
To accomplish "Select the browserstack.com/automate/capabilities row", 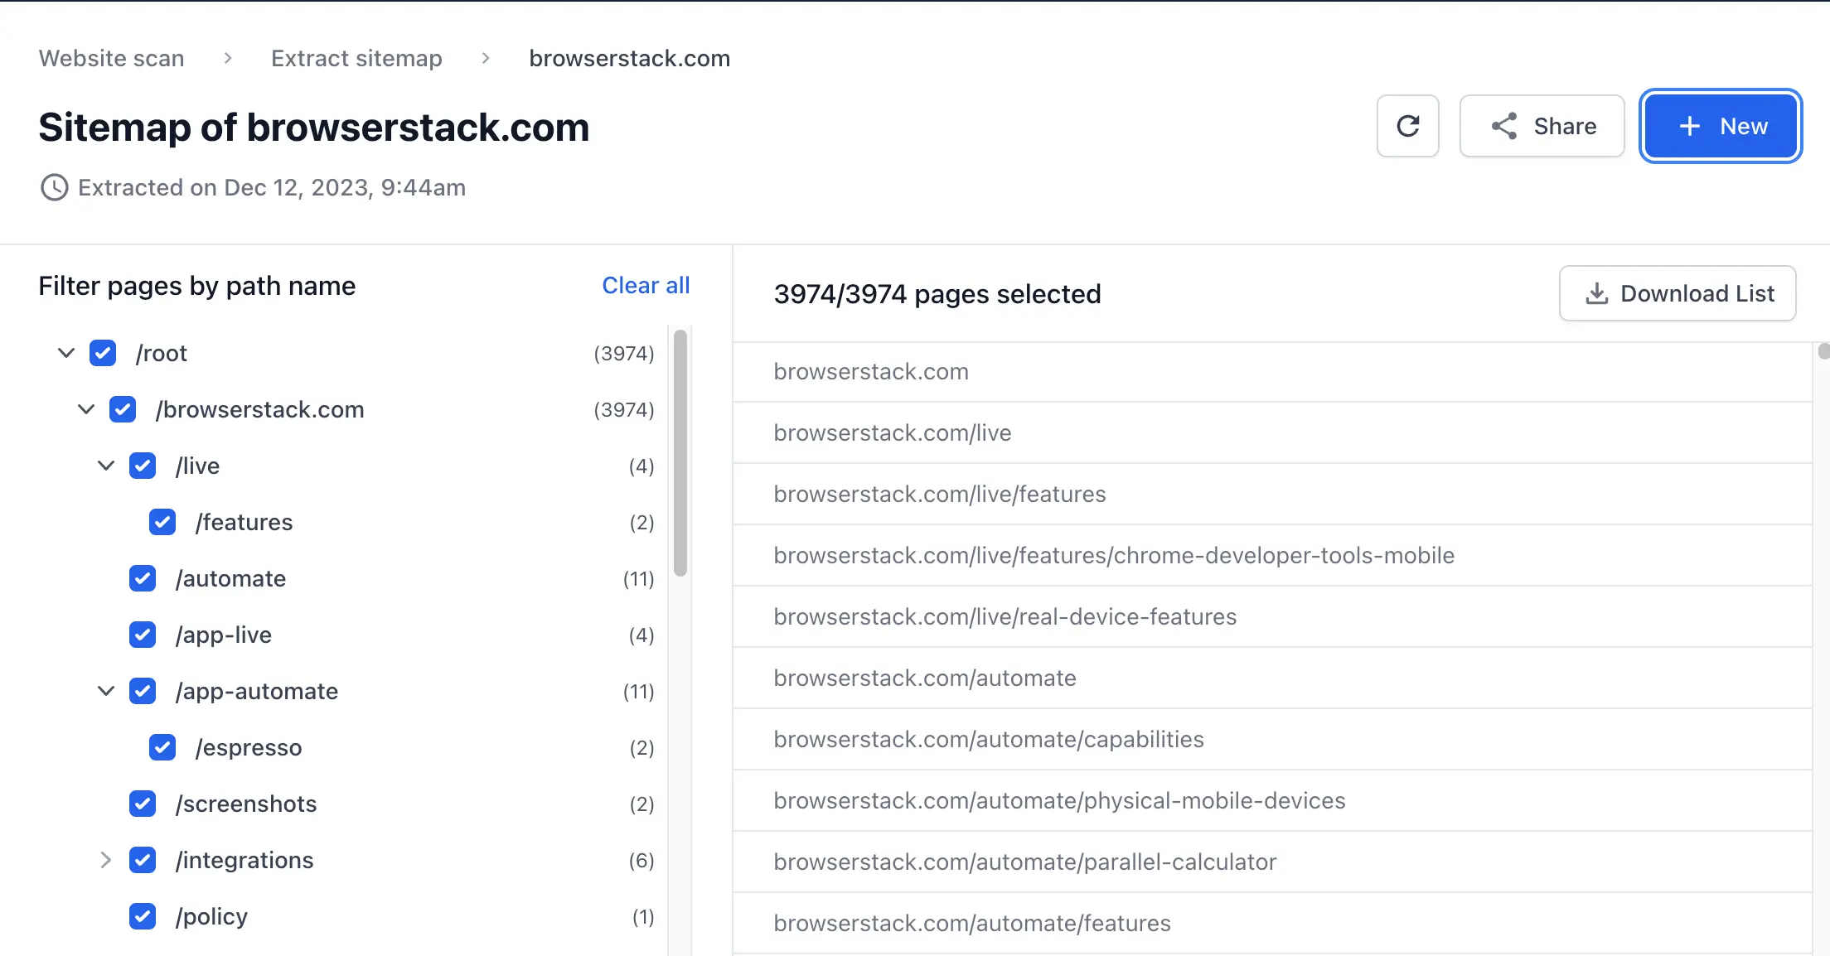I will (x=988, y=739).
